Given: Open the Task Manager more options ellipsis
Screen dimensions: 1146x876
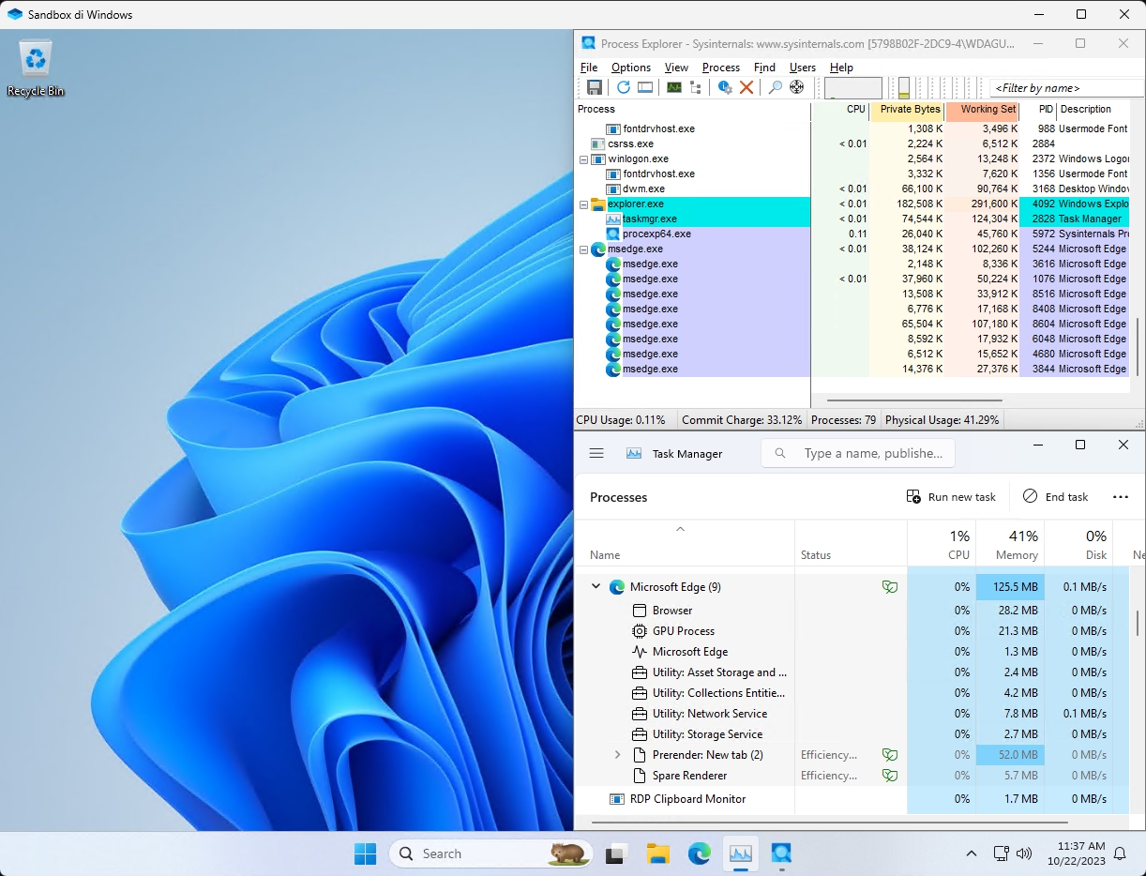Looking at the screenshot, I should [1121, 496].
